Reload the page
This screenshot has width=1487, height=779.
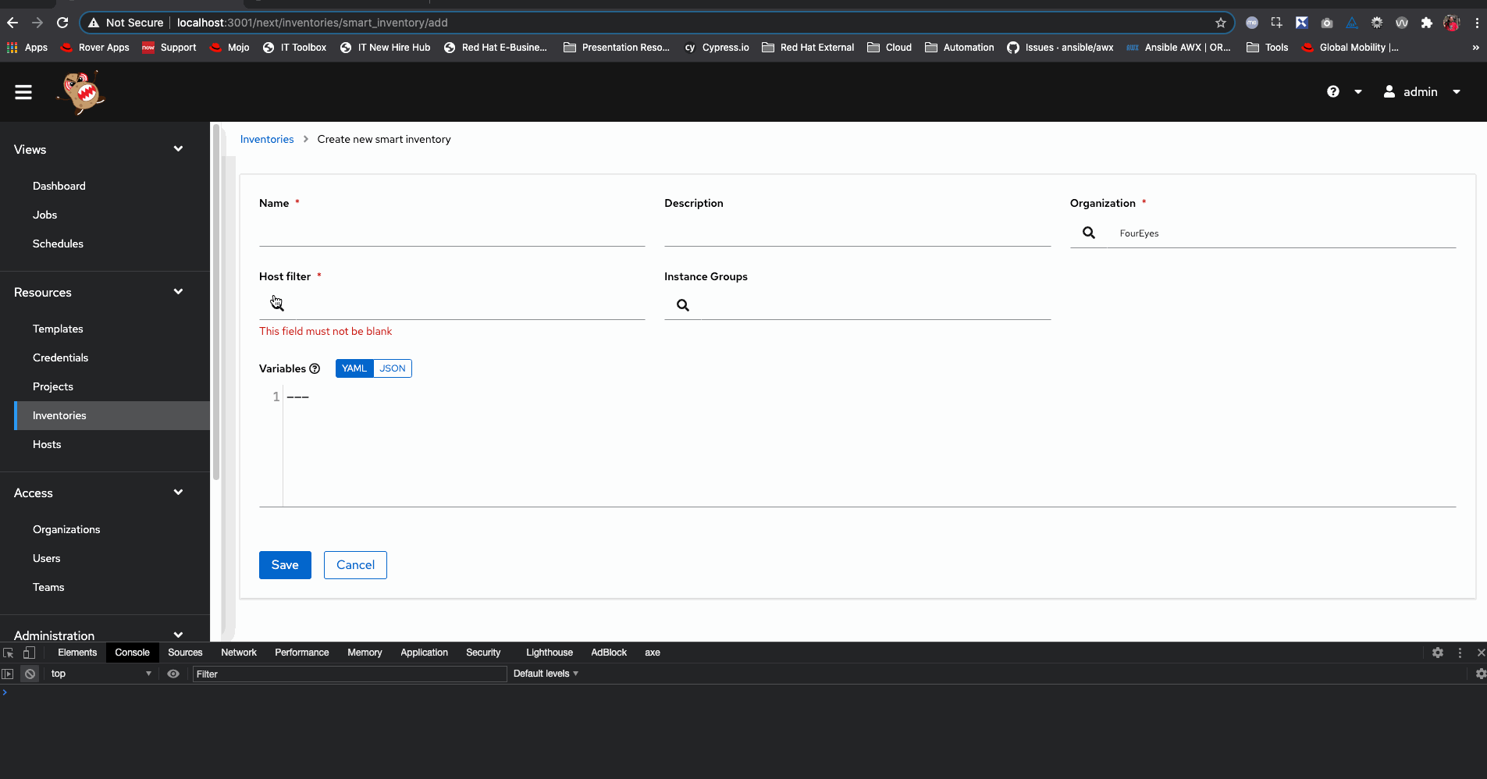click(62, 23)
